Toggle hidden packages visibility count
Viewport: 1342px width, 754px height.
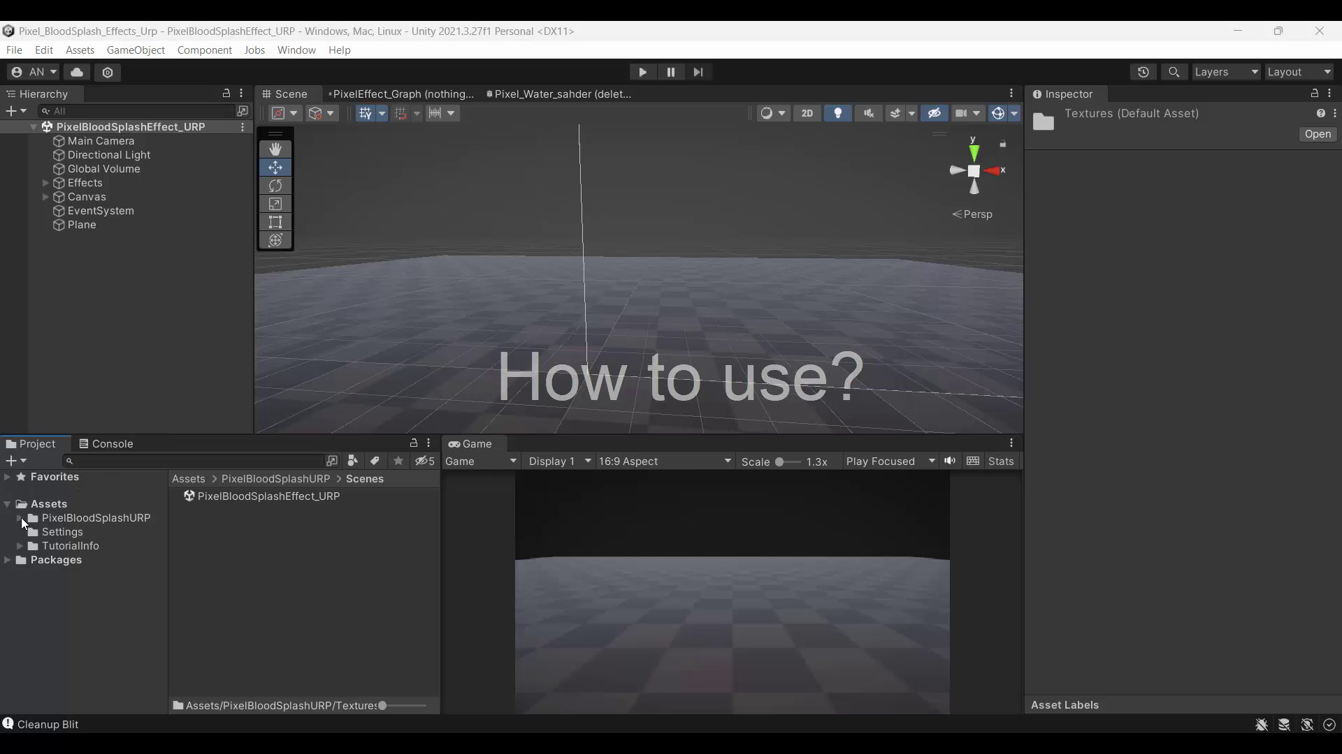pos(425,461)
